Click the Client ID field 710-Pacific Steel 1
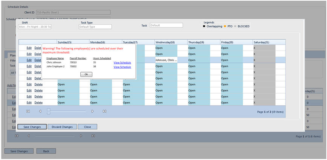Screen dimensions: 327x160 73,12
